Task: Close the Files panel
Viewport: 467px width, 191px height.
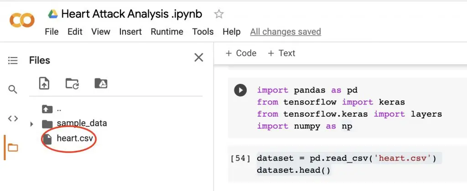Action: [199, 57]
